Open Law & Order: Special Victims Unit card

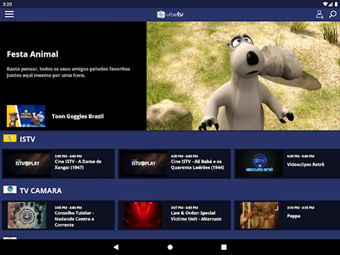coord(174,215)
